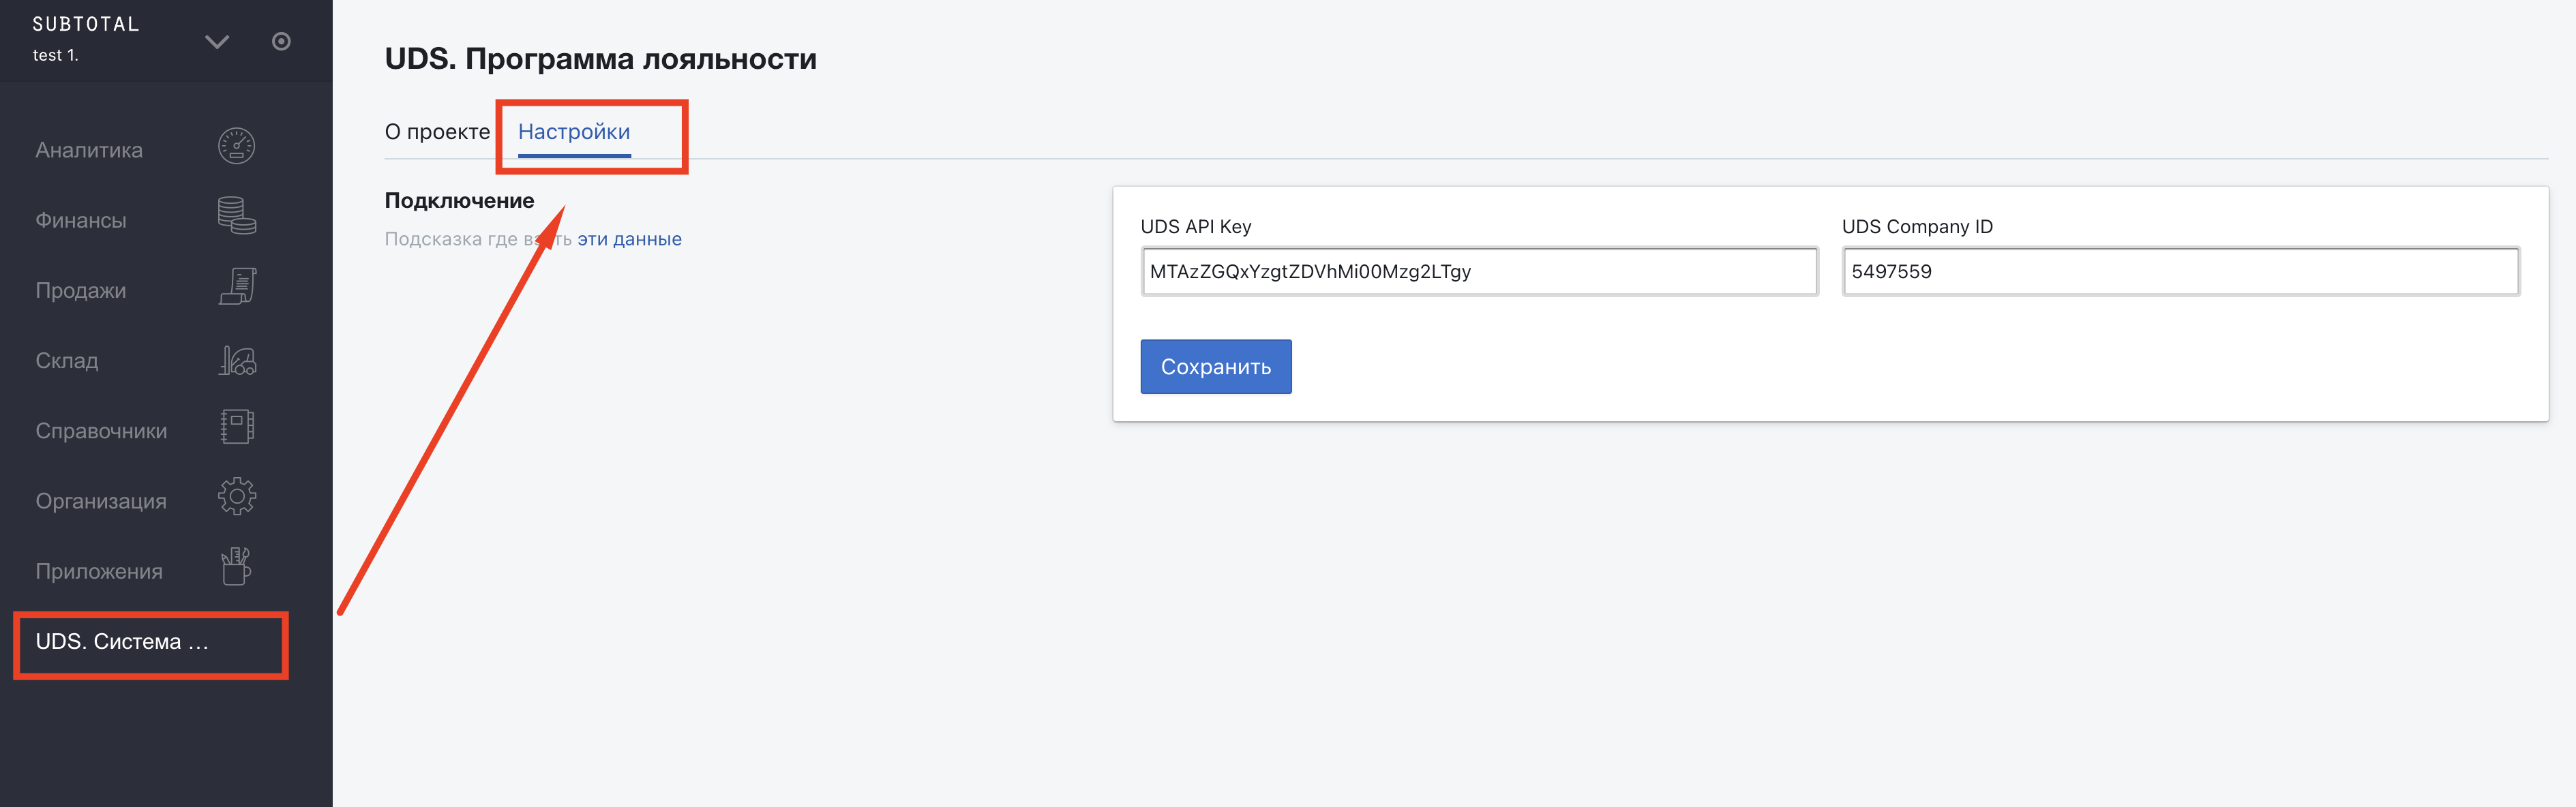Expand the account chevron dropdown

[x=217, y=41]
